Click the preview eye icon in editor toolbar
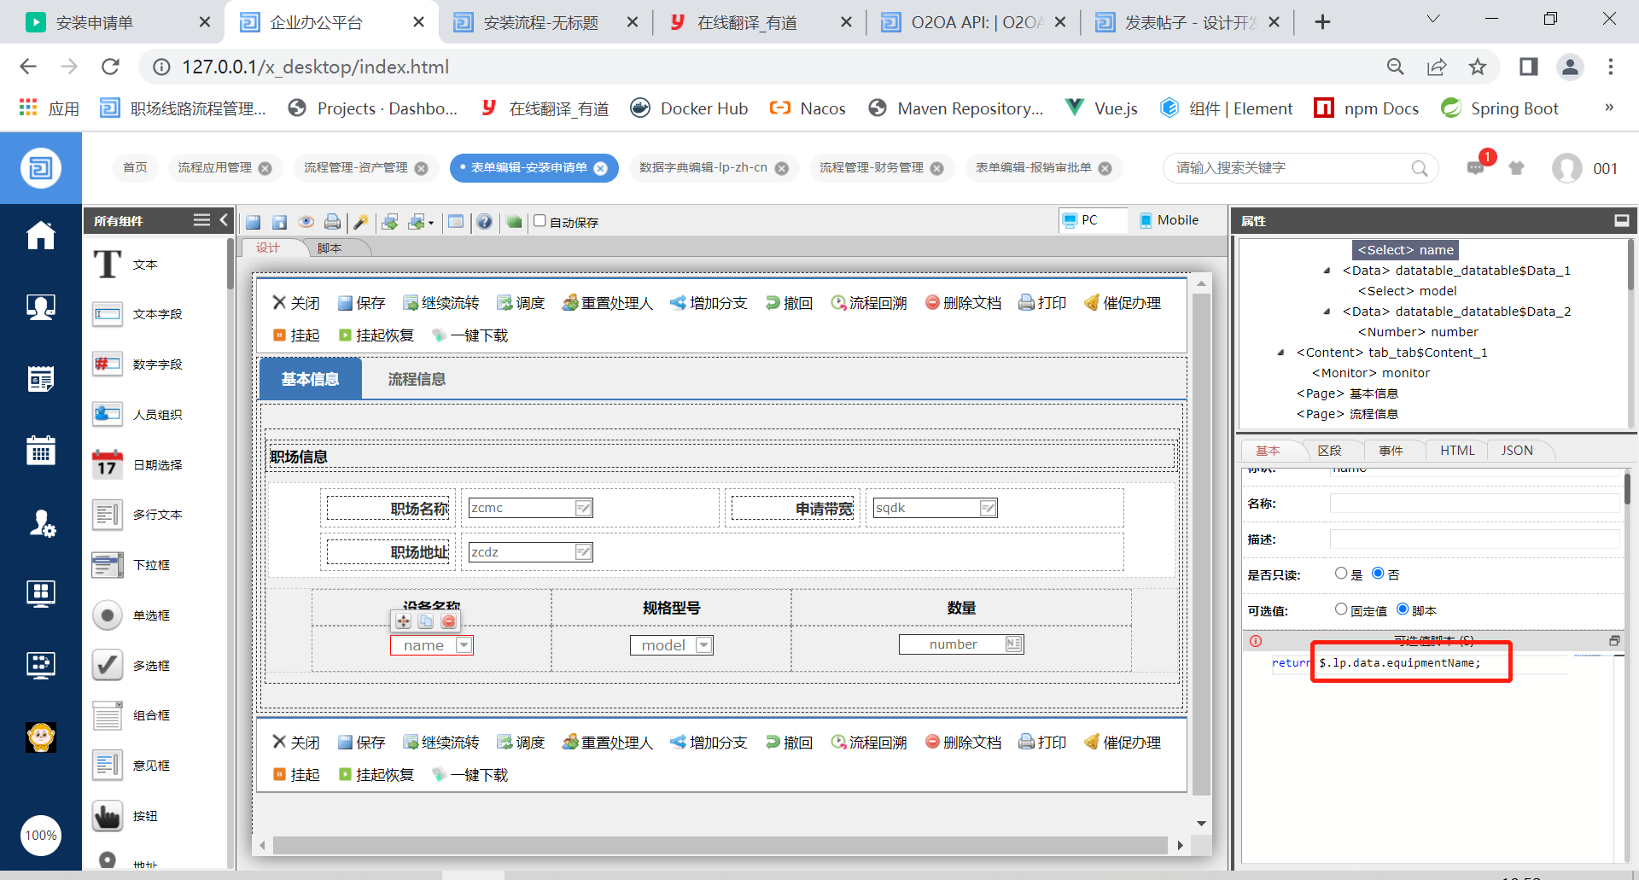This screenshot has height=880, width=1639. tap(306, 222)
